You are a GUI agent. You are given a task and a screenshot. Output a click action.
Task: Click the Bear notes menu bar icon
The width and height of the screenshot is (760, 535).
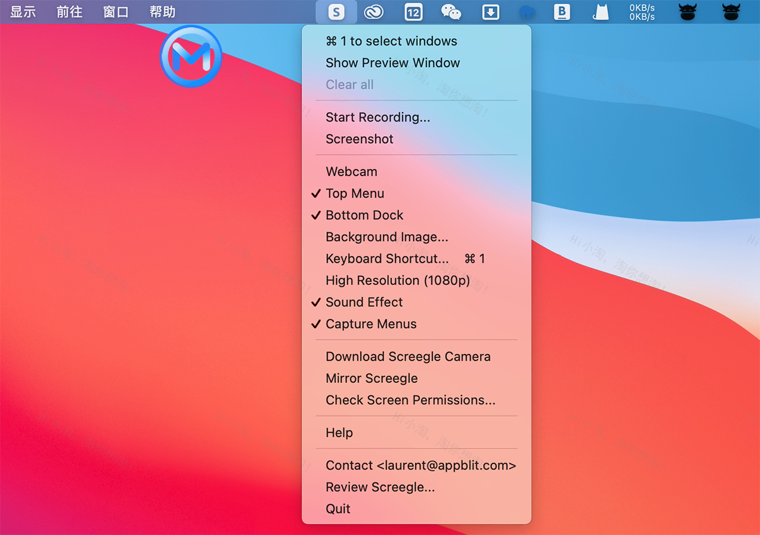562,11
